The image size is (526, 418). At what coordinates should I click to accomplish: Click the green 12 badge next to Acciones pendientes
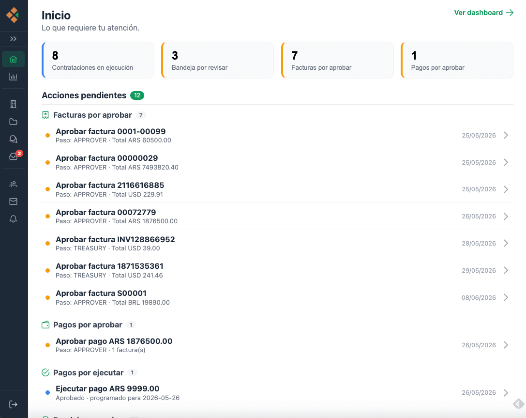click(137, 95)
